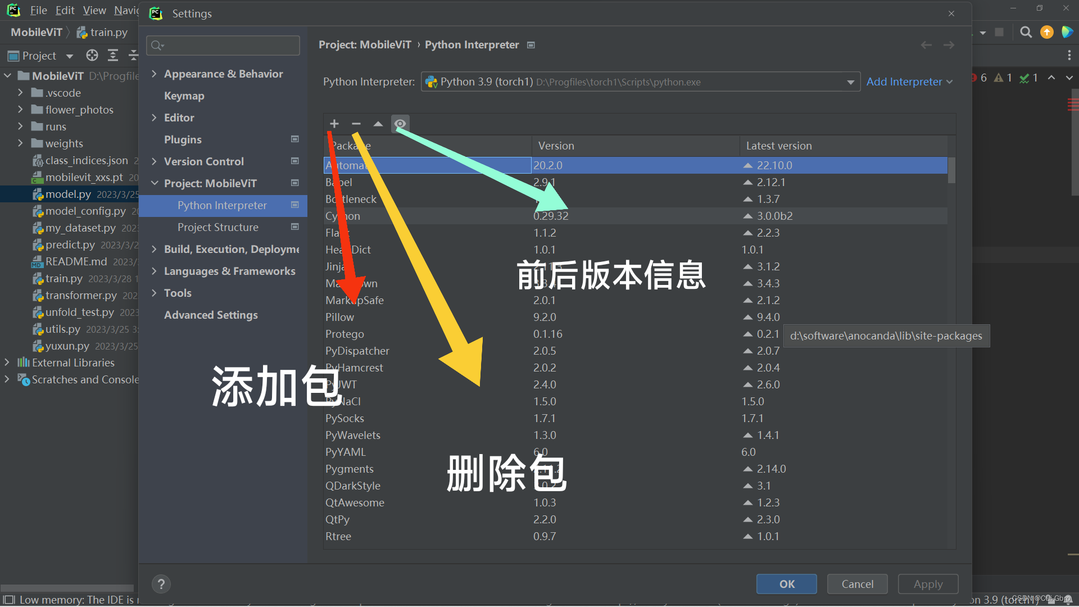Click the project-level icon next to Plugins
Image resolution: width=1079 pixels, height=607 pixels.
point(295,139)
